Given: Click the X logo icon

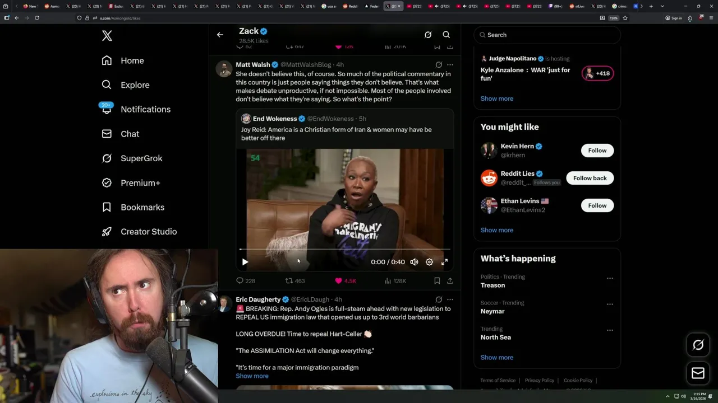Looking at the screenshot, I should point(107,36).
